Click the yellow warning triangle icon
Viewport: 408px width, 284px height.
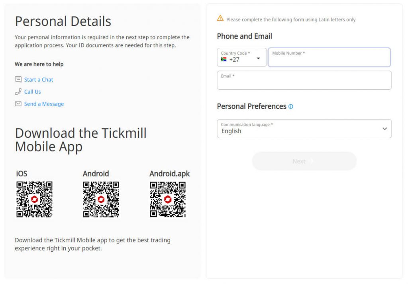220,18
